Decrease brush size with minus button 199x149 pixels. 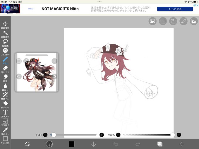(45, 135)
